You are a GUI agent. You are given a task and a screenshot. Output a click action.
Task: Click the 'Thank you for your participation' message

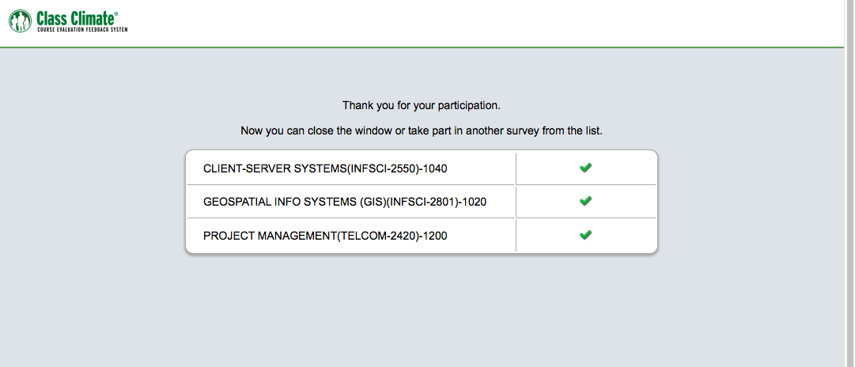pyautogui.click(x=422, y=105)
